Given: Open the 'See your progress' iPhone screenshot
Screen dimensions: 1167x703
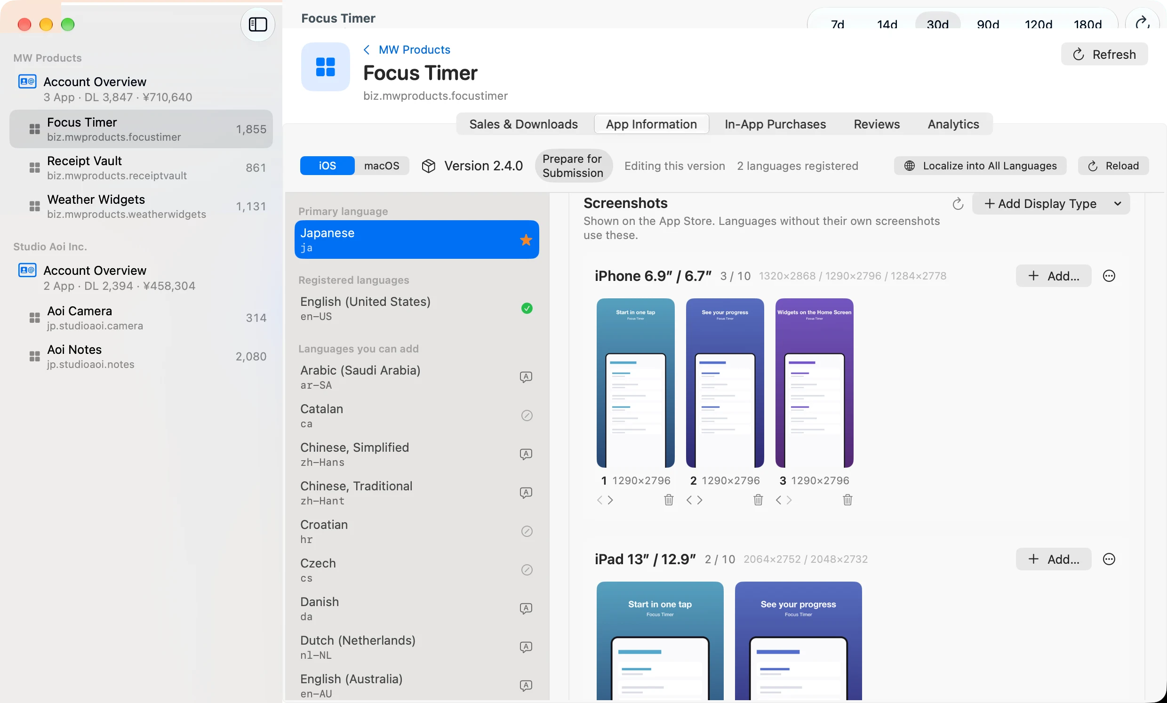Looking at the screenshot, I should click(725, 383).
